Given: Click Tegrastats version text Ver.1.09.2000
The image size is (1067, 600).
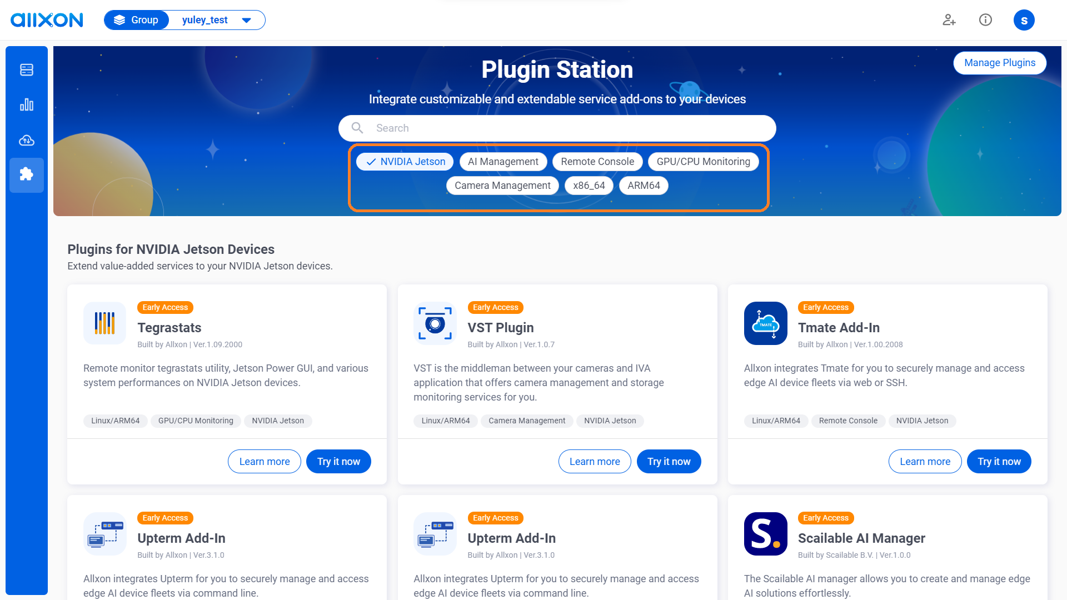Looking at the screenshot, I should click(218, 344).
